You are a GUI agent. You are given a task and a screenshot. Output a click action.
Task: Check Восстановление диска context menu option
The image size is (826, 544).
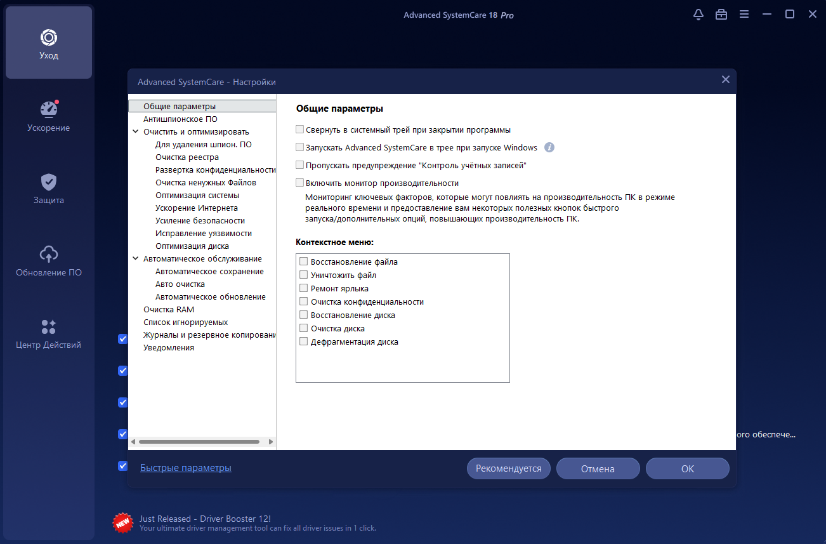304,315
